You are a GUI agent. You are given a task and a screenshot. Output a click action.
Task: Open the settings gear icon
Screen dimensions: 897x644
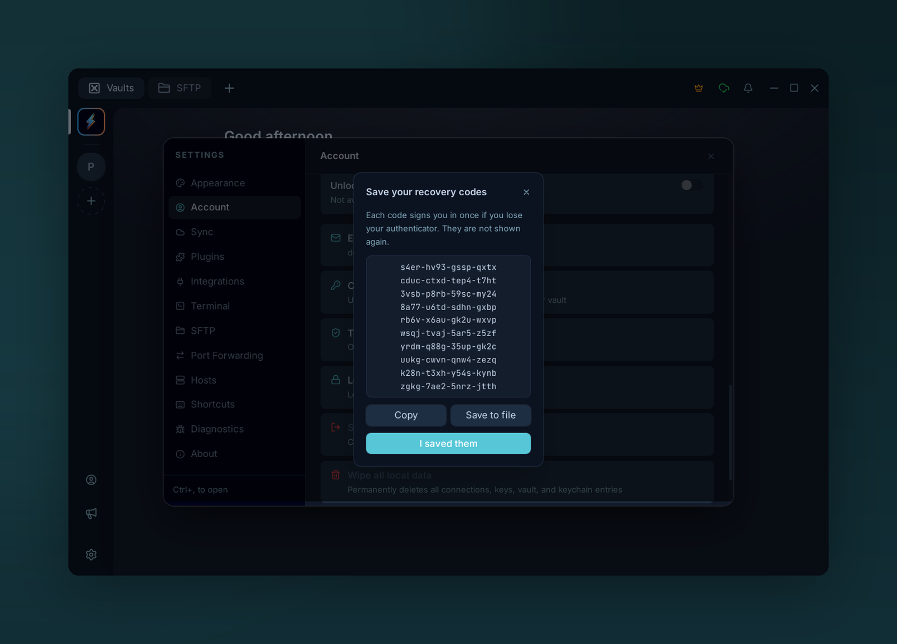pos(91,555)
